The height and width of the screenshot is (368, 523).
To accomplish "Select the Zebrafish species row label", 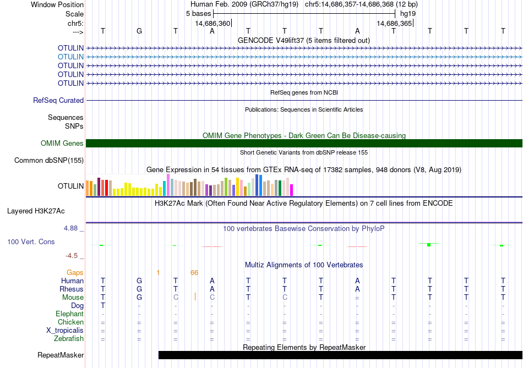I will point(69,339).
